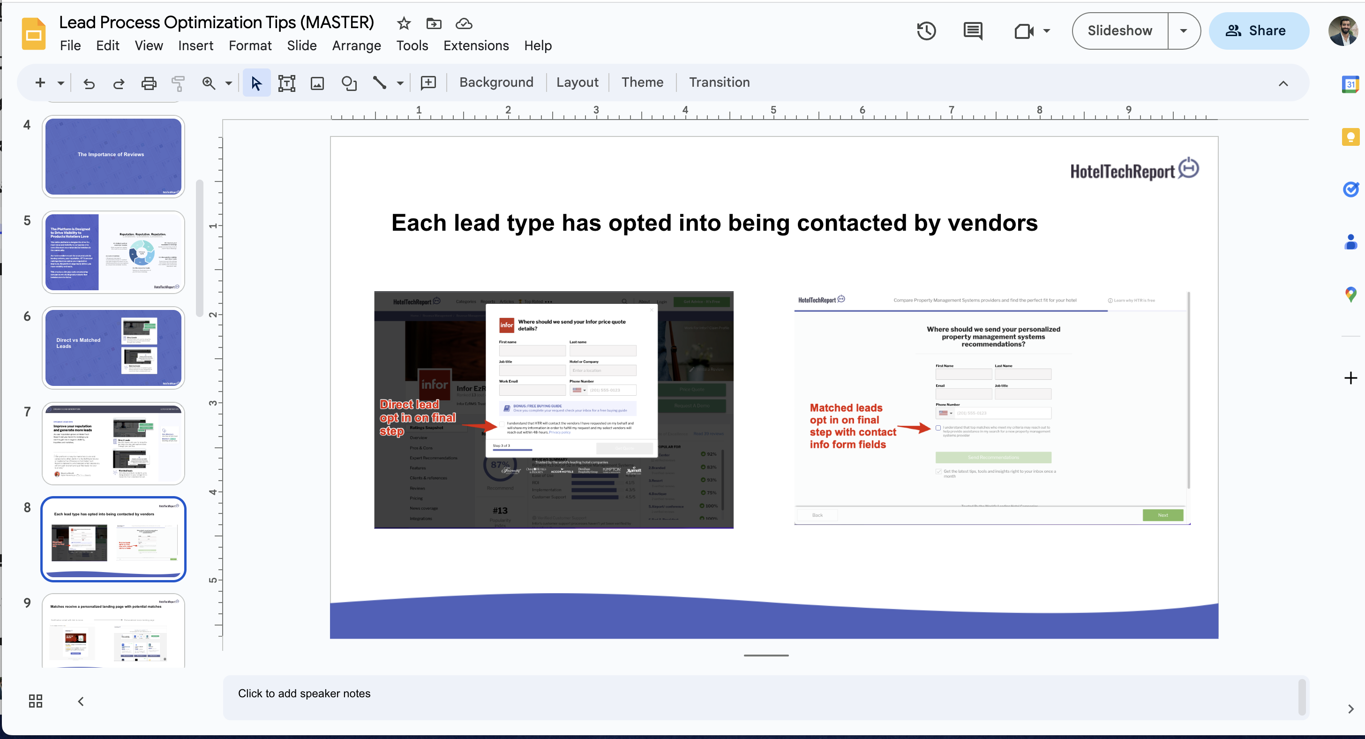The height and width of the screenshot is (739, 1365).
Task: Select the Paint format roller
Action: coord(178,83)
